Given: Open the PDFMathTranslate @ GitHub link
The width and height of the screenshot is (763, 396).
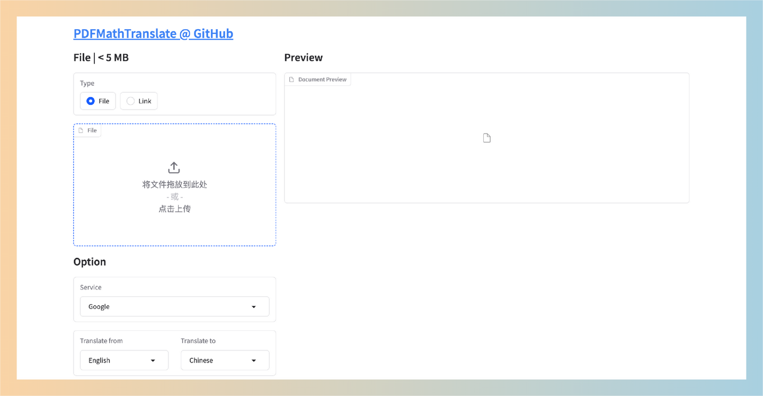Looking at the screenshot, I should (153, 33).
